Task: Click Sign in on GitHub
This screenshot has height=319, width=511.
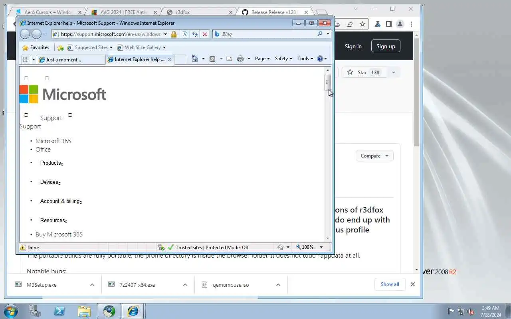Action: click(x=353, y=46)
